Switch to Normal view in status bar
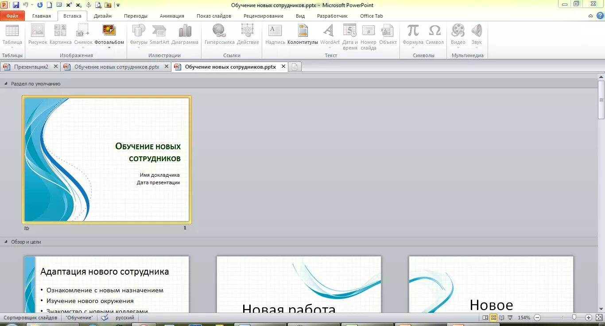The height and width of the screenshot is (326, 605). click(485, 318)
